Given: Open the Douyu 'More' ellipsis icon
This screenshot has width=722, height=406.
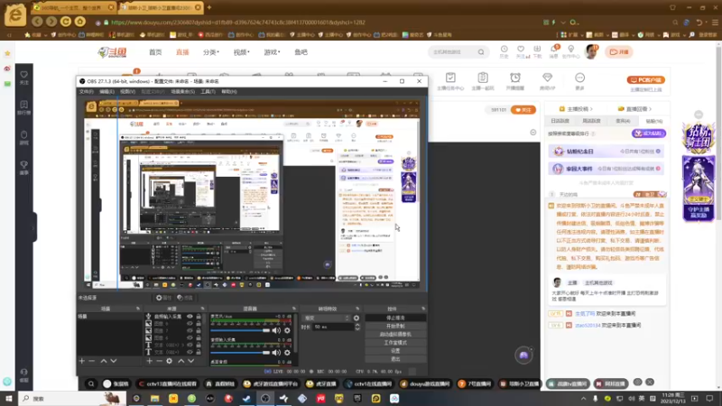Looking at the screenshot, I should [x=579, y=80].
